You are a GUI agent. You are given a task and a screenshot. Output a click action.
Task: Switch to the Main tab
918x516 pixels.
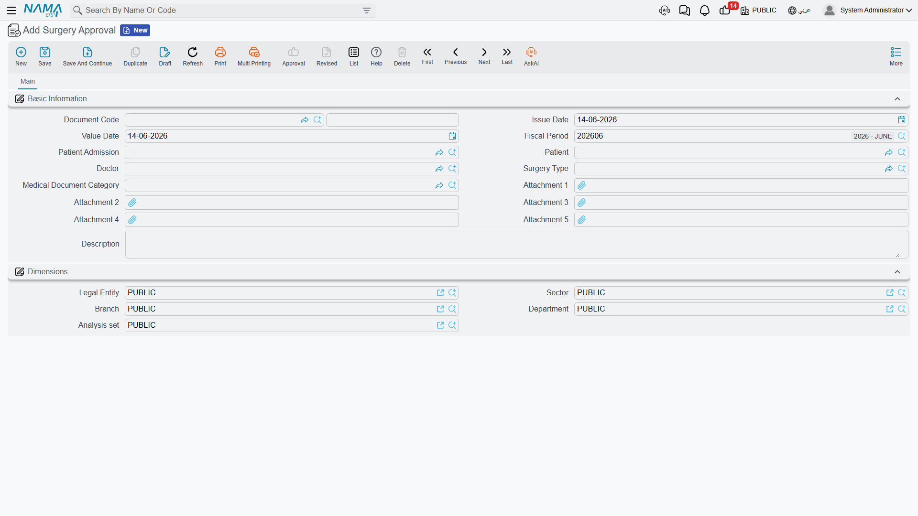28,81
